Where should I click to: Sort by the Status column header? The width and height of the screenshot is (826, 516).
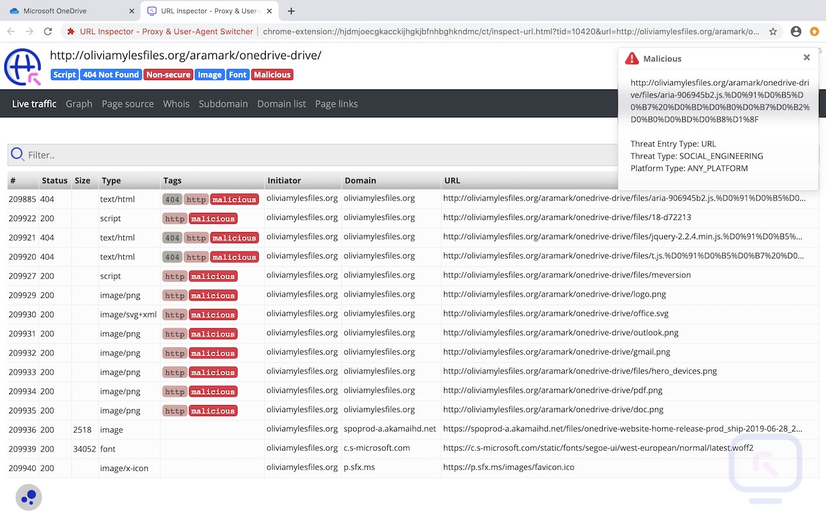click(x=55, y=181)
